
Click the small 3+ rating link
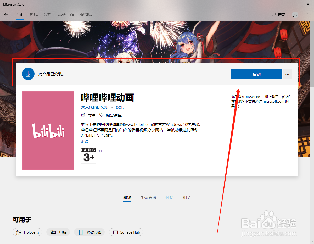[x=100, y=151]
